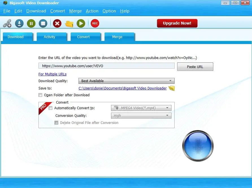Expand the Download Quality dropdown
The width and height of the screenshot is (252, 188).
(x=127, y=81)
